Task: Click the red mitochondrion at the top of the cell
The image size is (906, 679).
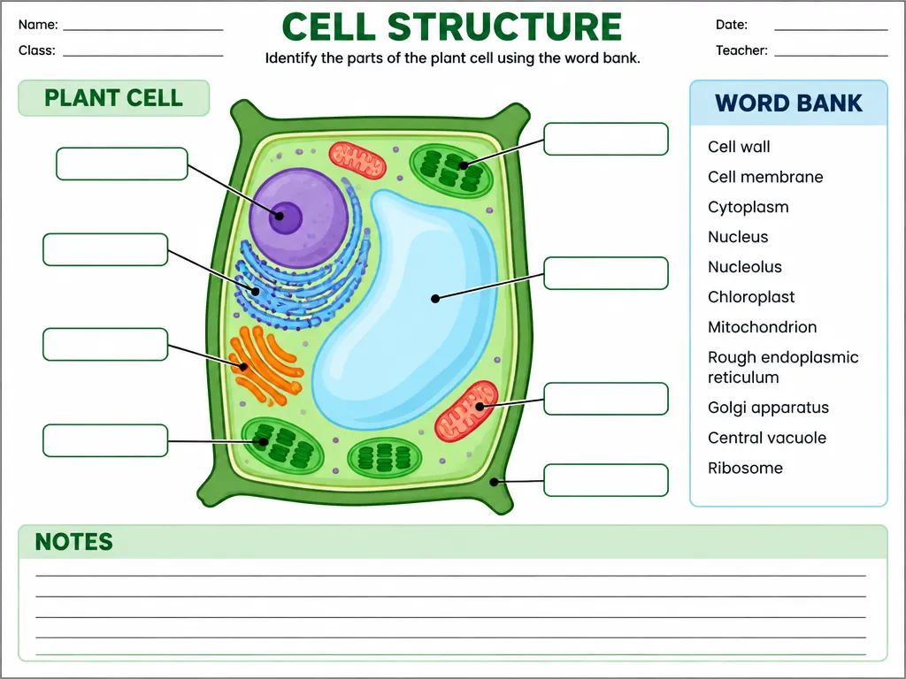Action: click(x=357, y=160)
